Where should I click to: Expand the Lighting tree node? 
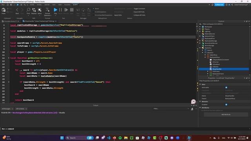click(200, 31)
